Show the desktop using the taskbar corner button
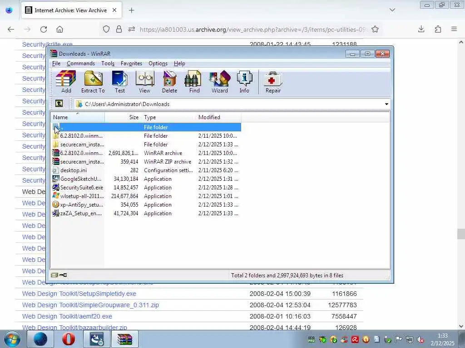 (462, 339)
